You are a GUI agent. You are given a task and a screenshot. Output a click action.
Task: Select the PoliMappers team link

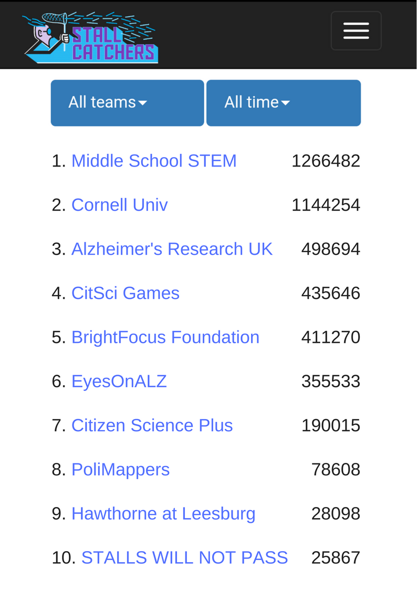120,470
